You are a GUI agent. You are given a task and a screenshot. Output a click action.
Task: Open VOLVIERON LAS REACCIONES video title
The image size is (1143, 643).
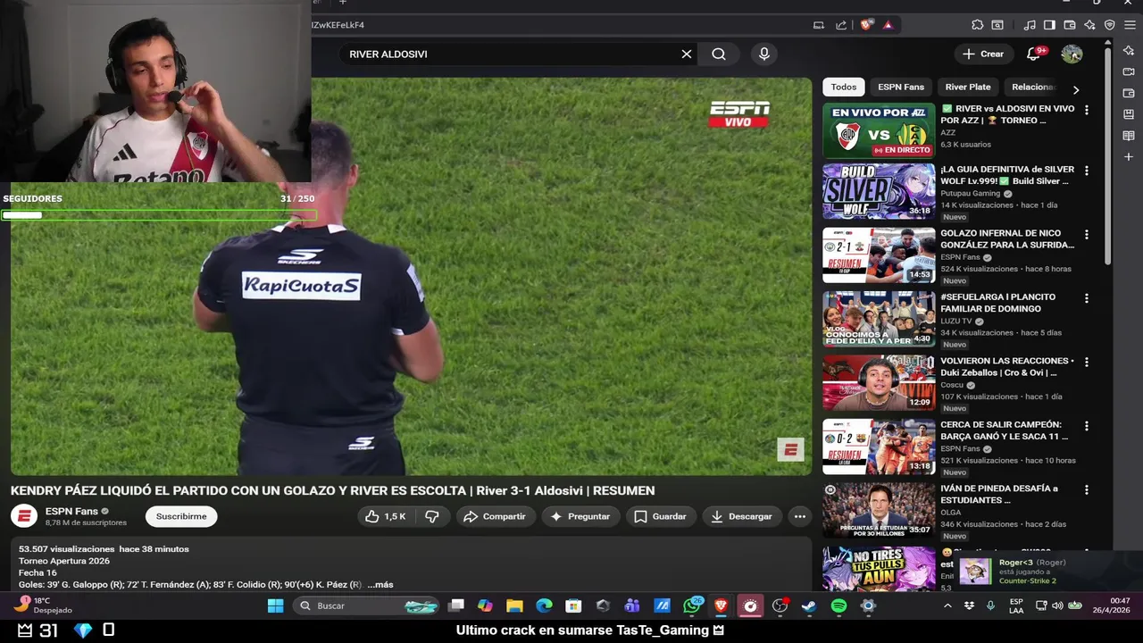[x=1007, y=366]
